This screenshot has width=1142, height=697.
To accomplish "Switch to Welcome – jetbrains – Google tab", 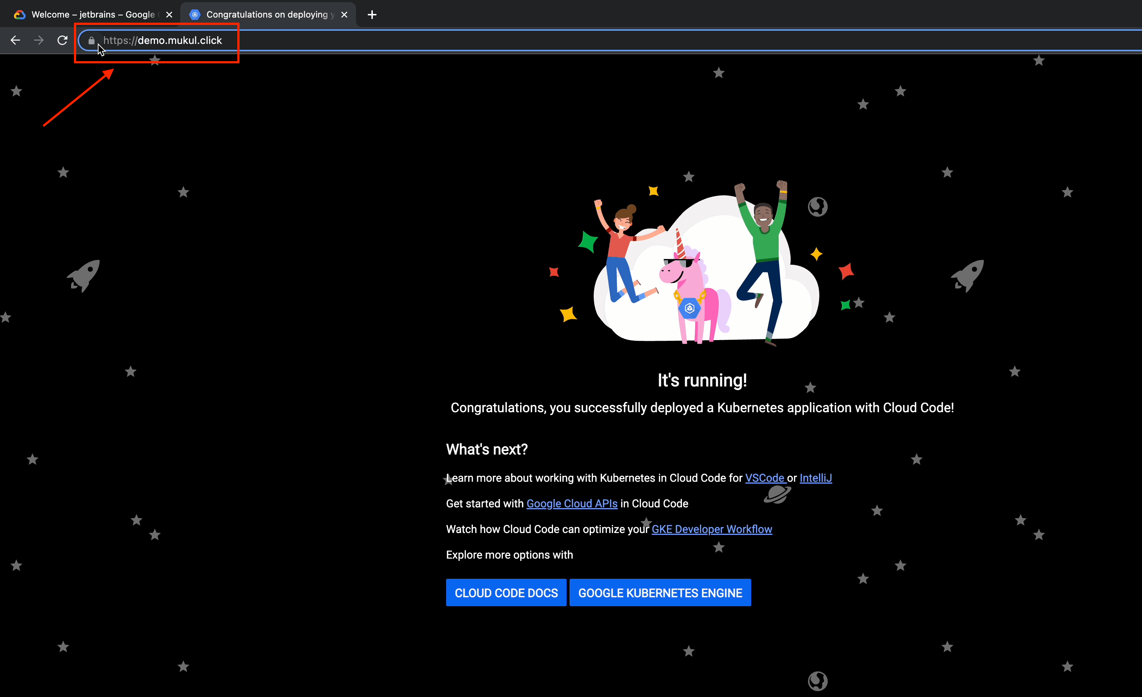I will click(93, 15).
